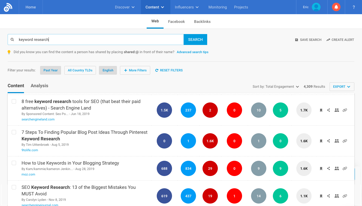This screenshot has width=362, height=206.
Task: Open Projects in top navigation
Action: click(241, 7)
